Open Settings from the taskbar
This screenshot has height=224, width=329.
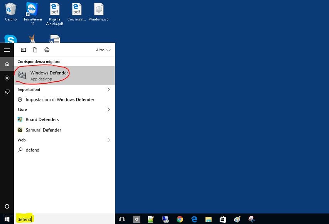[137, 219]
